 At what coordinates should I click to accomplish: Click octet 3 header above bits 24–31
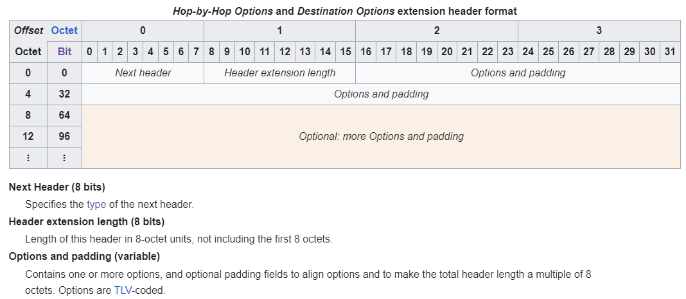pos(599,30)
